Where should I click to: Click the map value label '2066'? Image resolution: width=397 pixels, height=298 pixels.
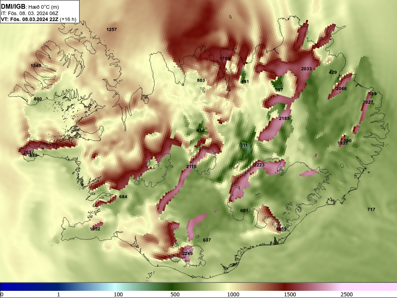tap(341, 89)
